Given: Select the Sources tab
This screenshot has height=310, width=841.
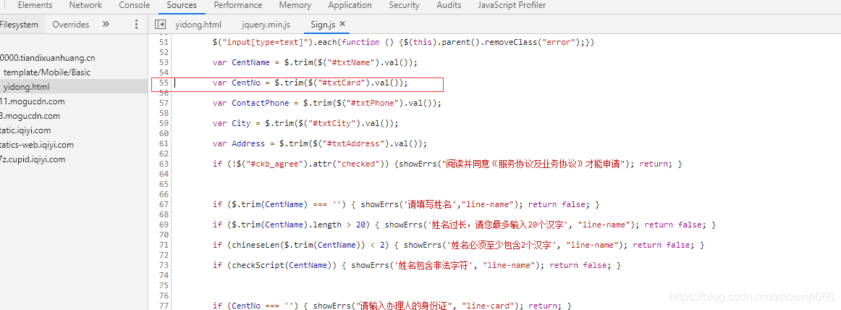Looking at the screenshot, I should (181, 5).
